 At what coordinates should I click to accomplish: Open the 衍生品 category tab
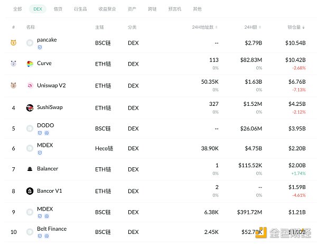[81, 9]
